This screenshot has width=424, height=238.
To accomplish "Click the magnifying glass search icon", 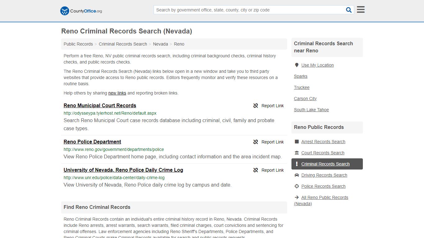I will (349, 10).
